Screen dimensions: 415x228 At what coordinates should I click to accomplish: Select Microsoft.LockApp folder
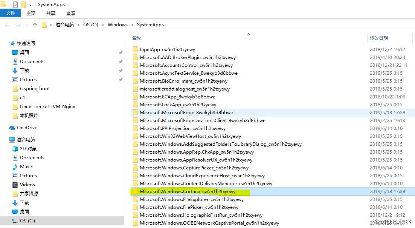[178, 105]
